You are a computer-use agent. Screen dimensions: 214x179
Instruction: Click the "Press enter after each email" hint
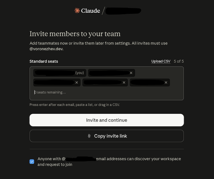click(x=75, y=105)
